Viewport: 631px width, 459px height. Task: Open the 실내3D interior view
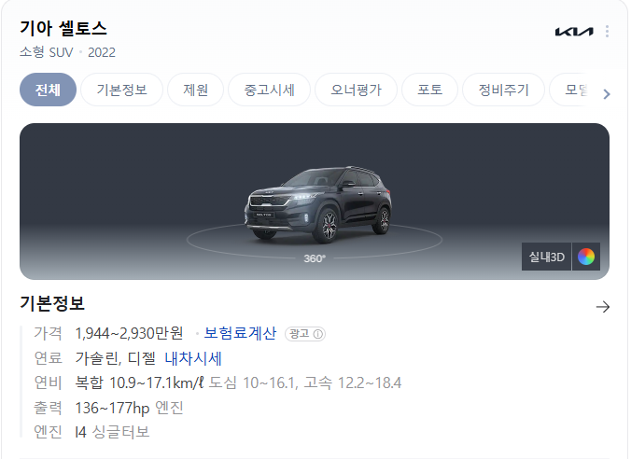coord(546,257)
